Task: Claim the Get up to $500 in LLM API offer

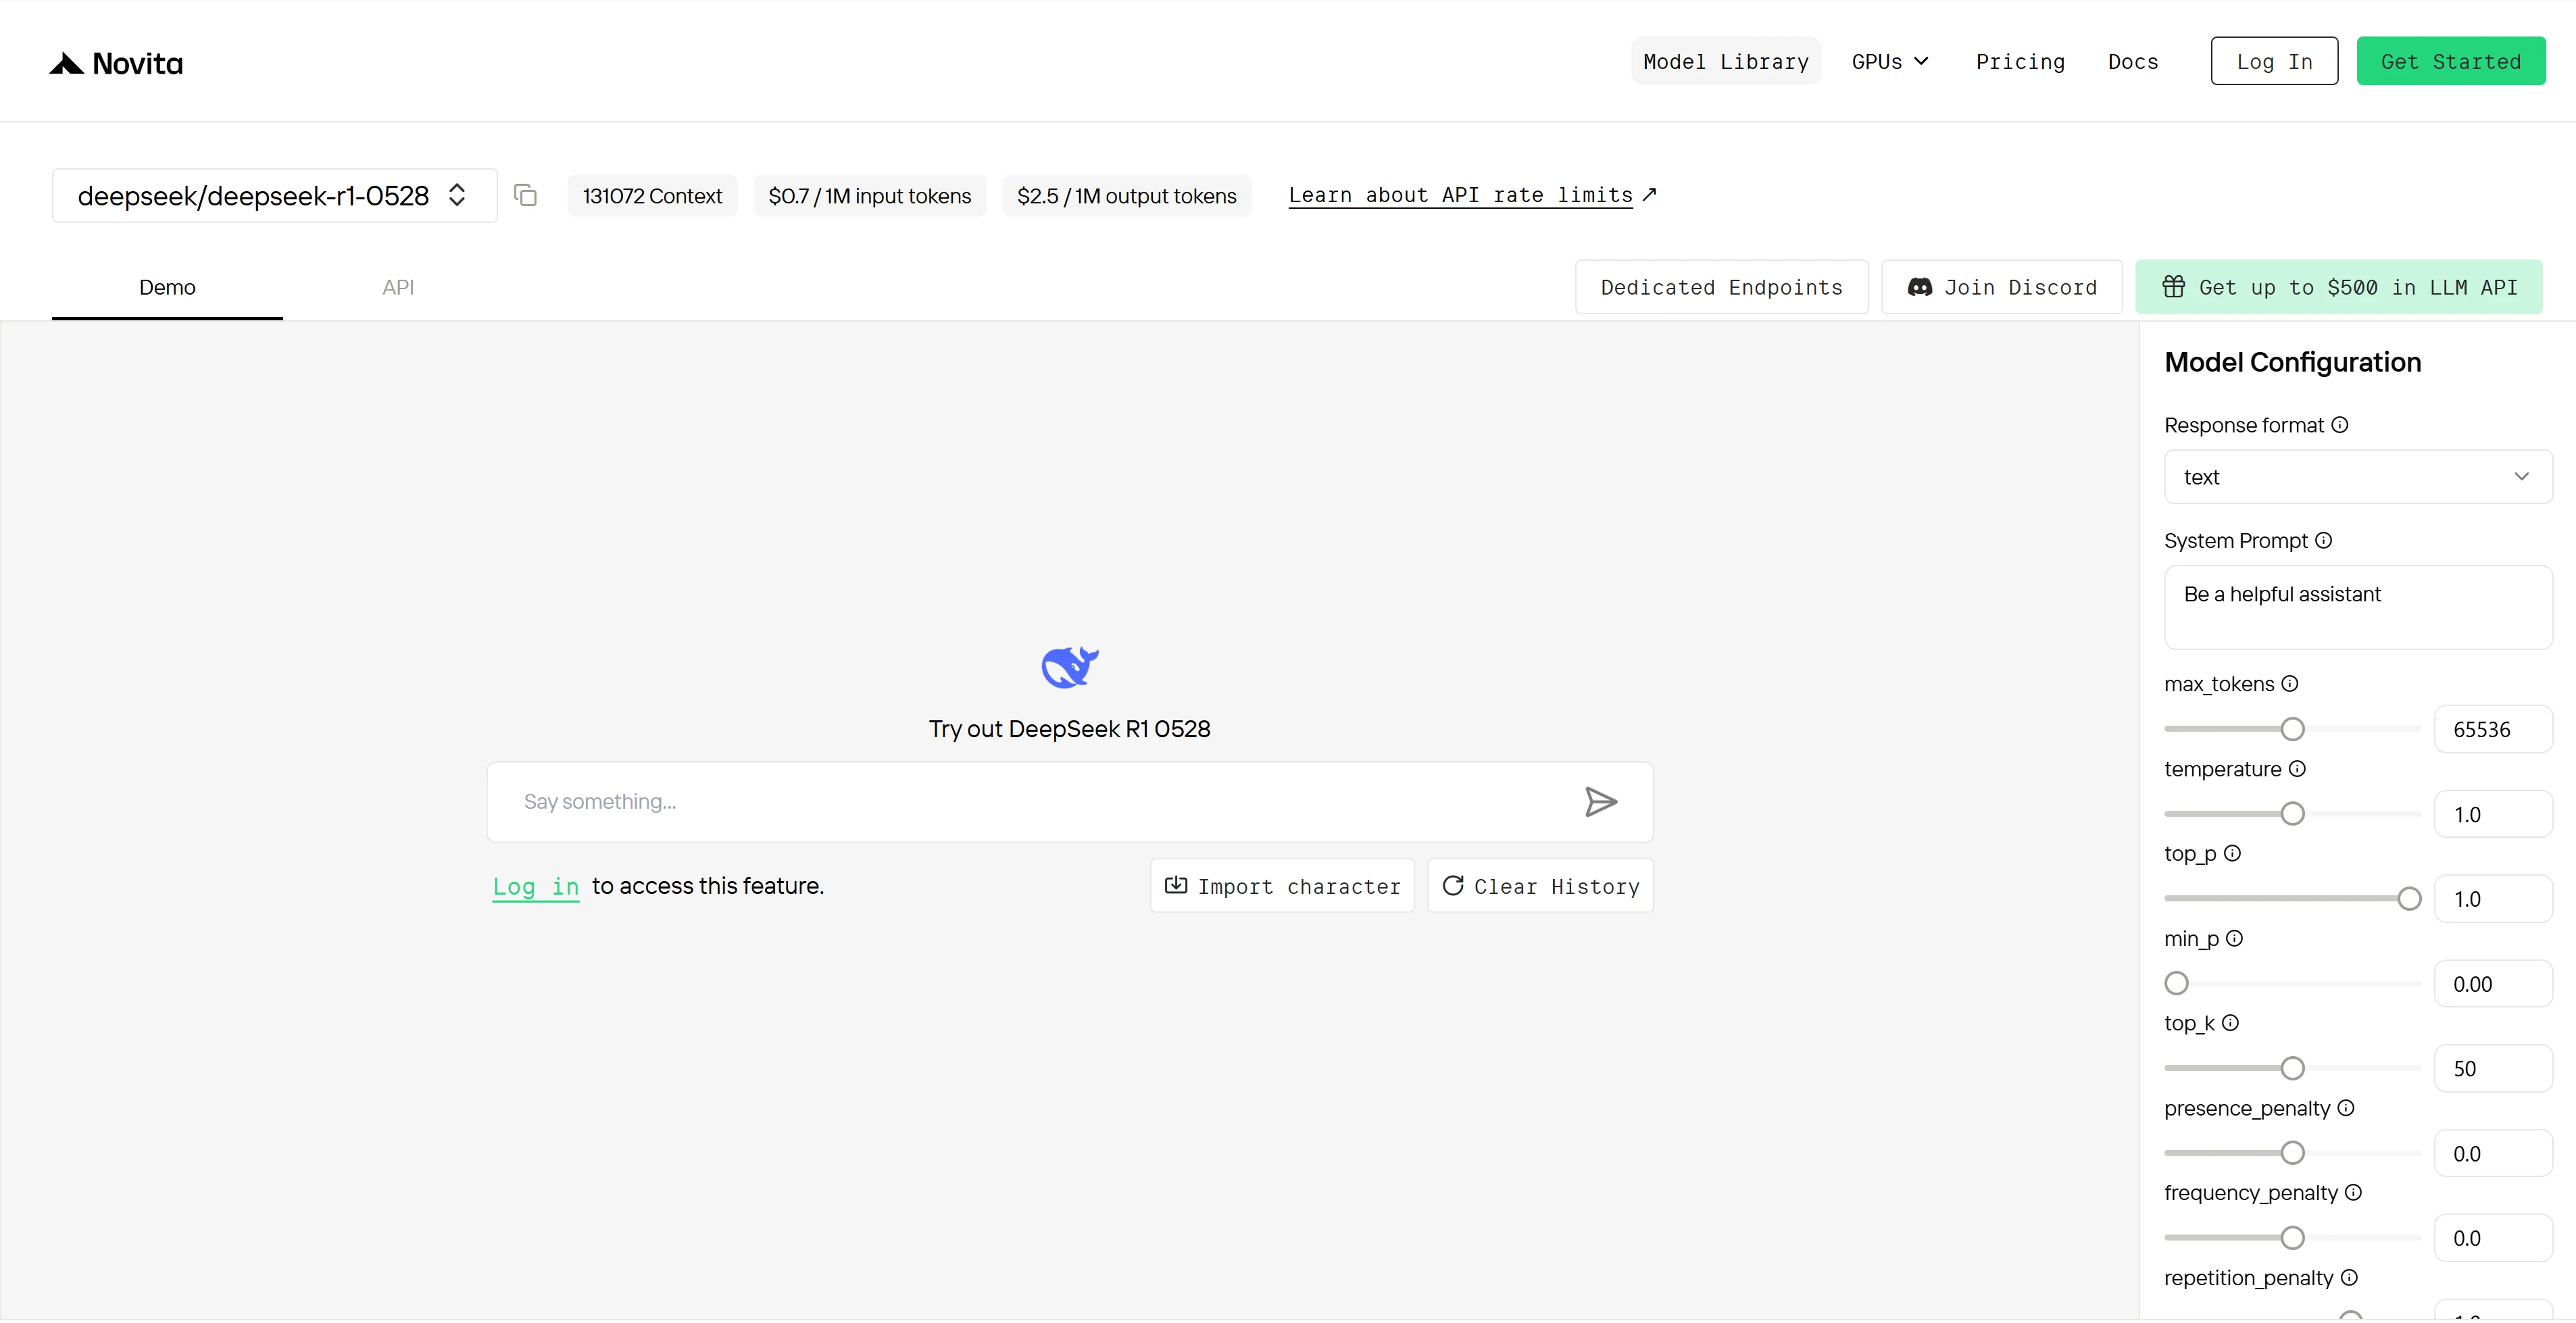Action: point(2339,288)
